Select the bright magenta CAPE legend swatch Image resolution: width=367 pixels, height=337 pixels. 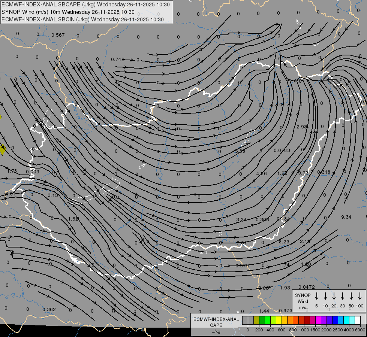point(318,321)
